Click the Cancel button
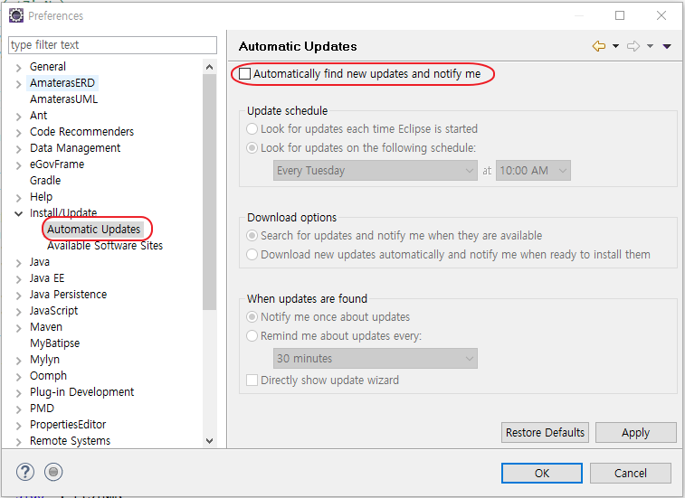 (x=631, y=473)
